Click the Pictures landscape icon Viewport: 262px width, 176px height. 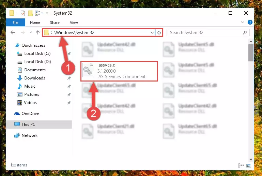click(x=20, y=94)
